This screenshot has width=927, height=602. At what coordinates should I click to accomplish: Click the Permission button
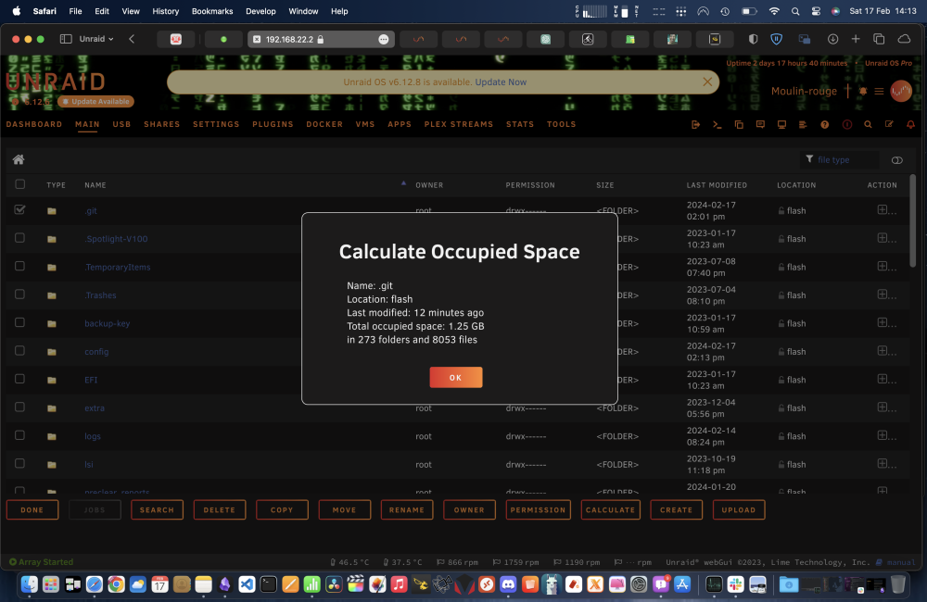click(x=538, y=509)
